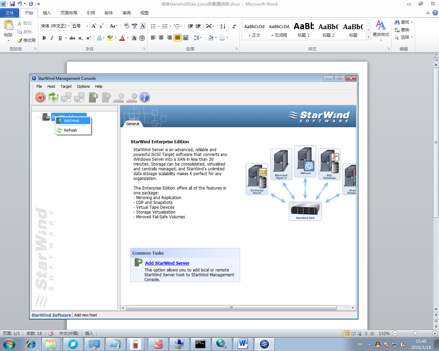Select the 无间隔 style
Viewport: 439px width, 351px height.
point(279,30)
